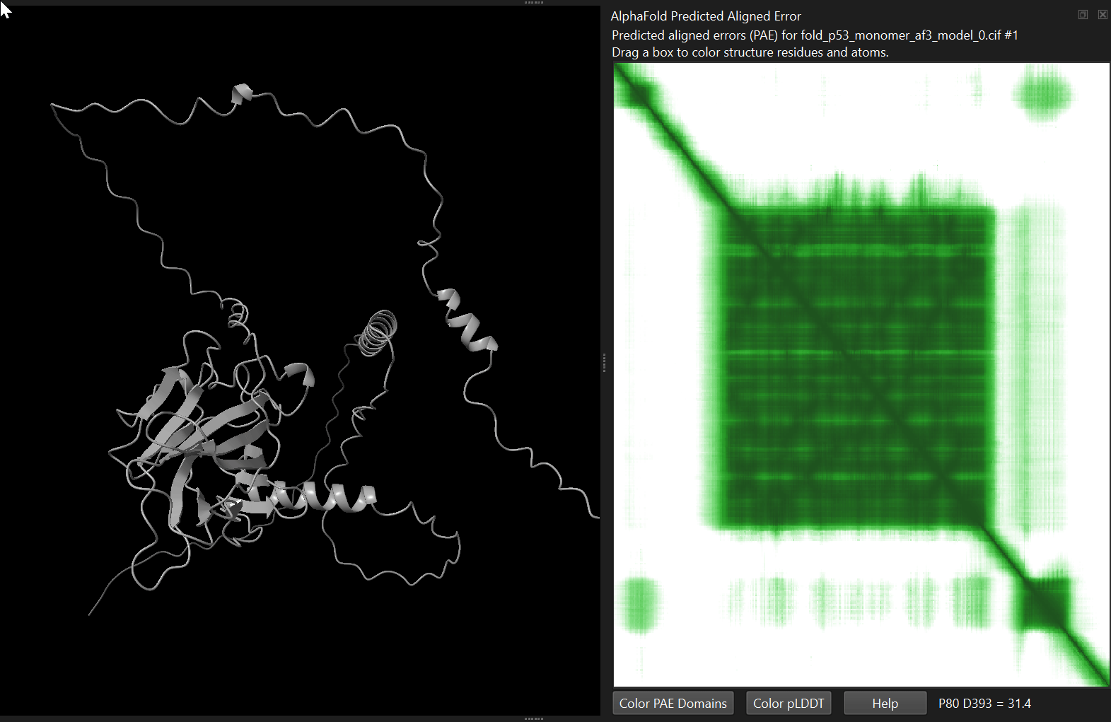The width and height of the screenshot is (1111, 722).
Task: Close the AlphaFold Predicted Aligned Error panel
Action: pos(1102,15)
